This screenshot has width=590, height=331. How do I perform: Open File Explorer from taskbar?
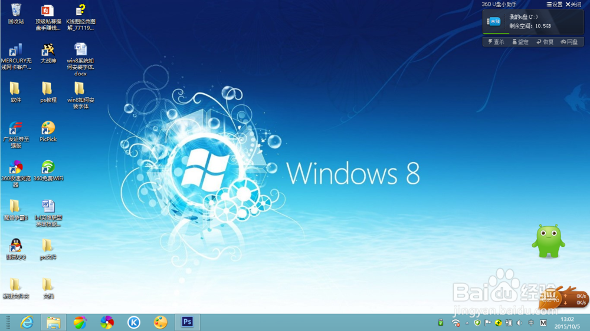(54, 322)
